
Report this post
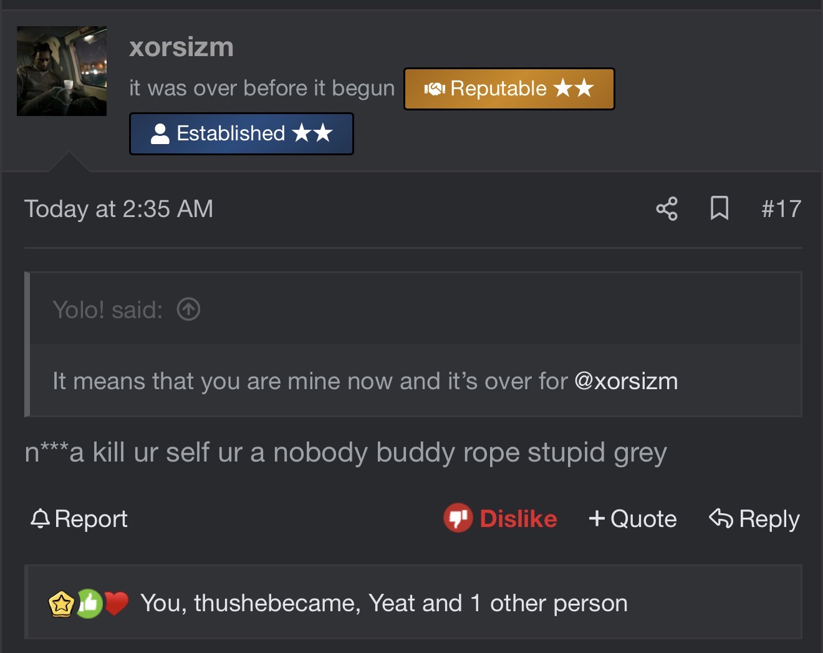(79, 518)
